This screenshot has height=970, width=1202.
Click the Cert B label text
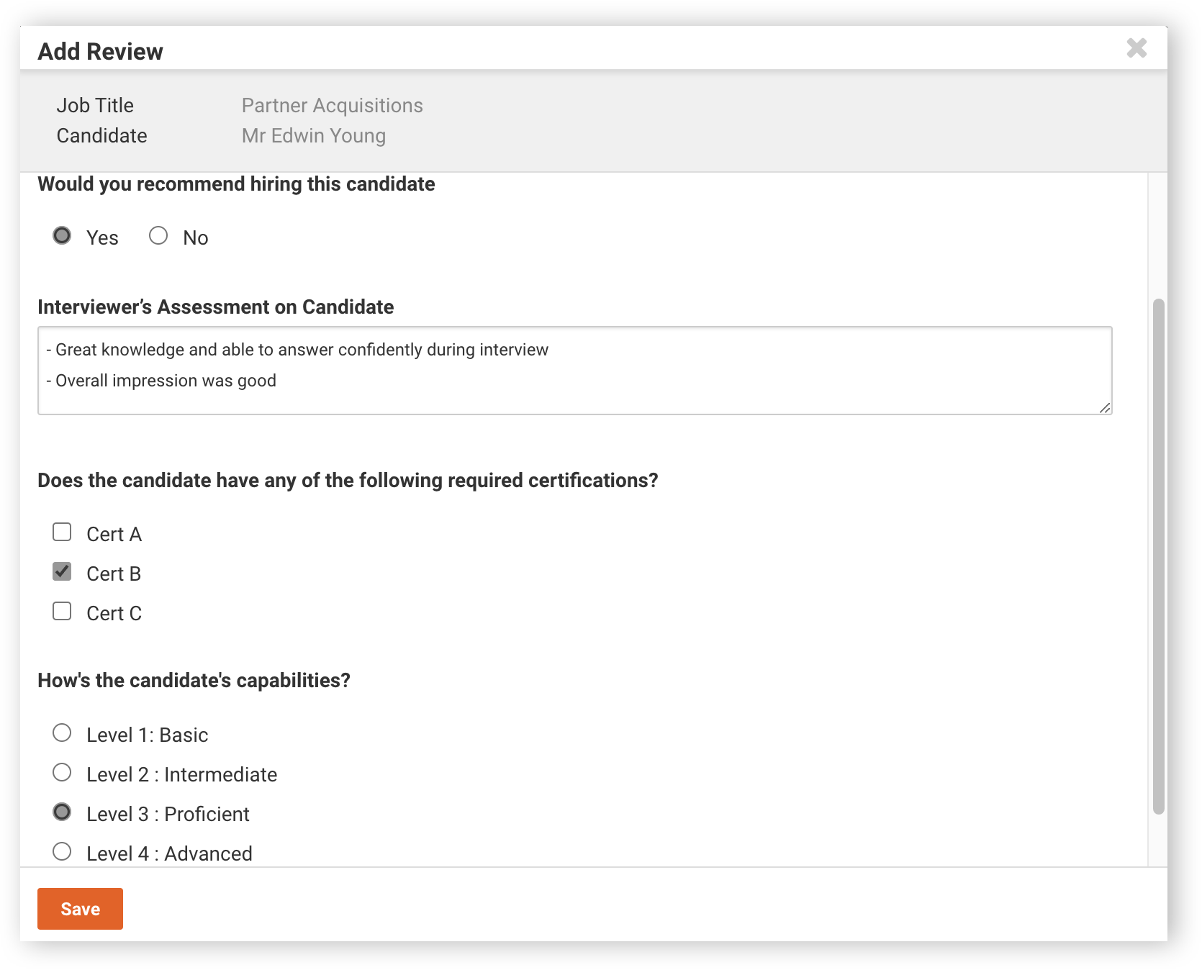114,574
